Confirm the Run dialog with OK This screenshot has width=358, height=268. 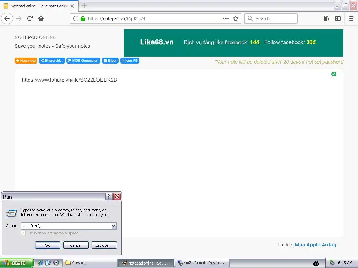tap(48, 245)
